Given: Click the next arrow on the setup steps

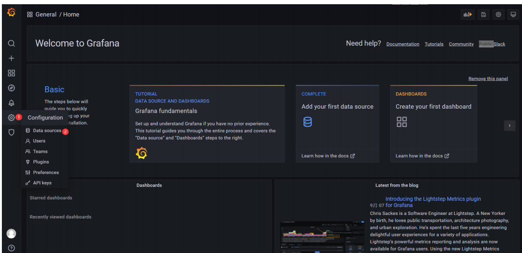Looking at the screenshot, I should 510,126.
